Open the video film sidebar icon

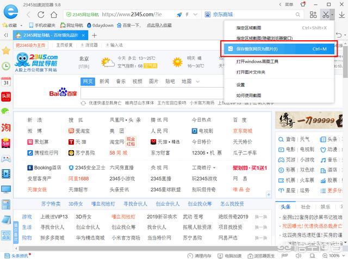tap(6, 174)
